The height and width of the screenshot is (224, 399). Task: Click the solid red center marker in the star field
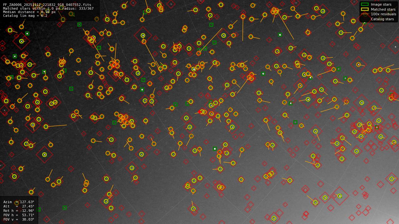point(200,112)
